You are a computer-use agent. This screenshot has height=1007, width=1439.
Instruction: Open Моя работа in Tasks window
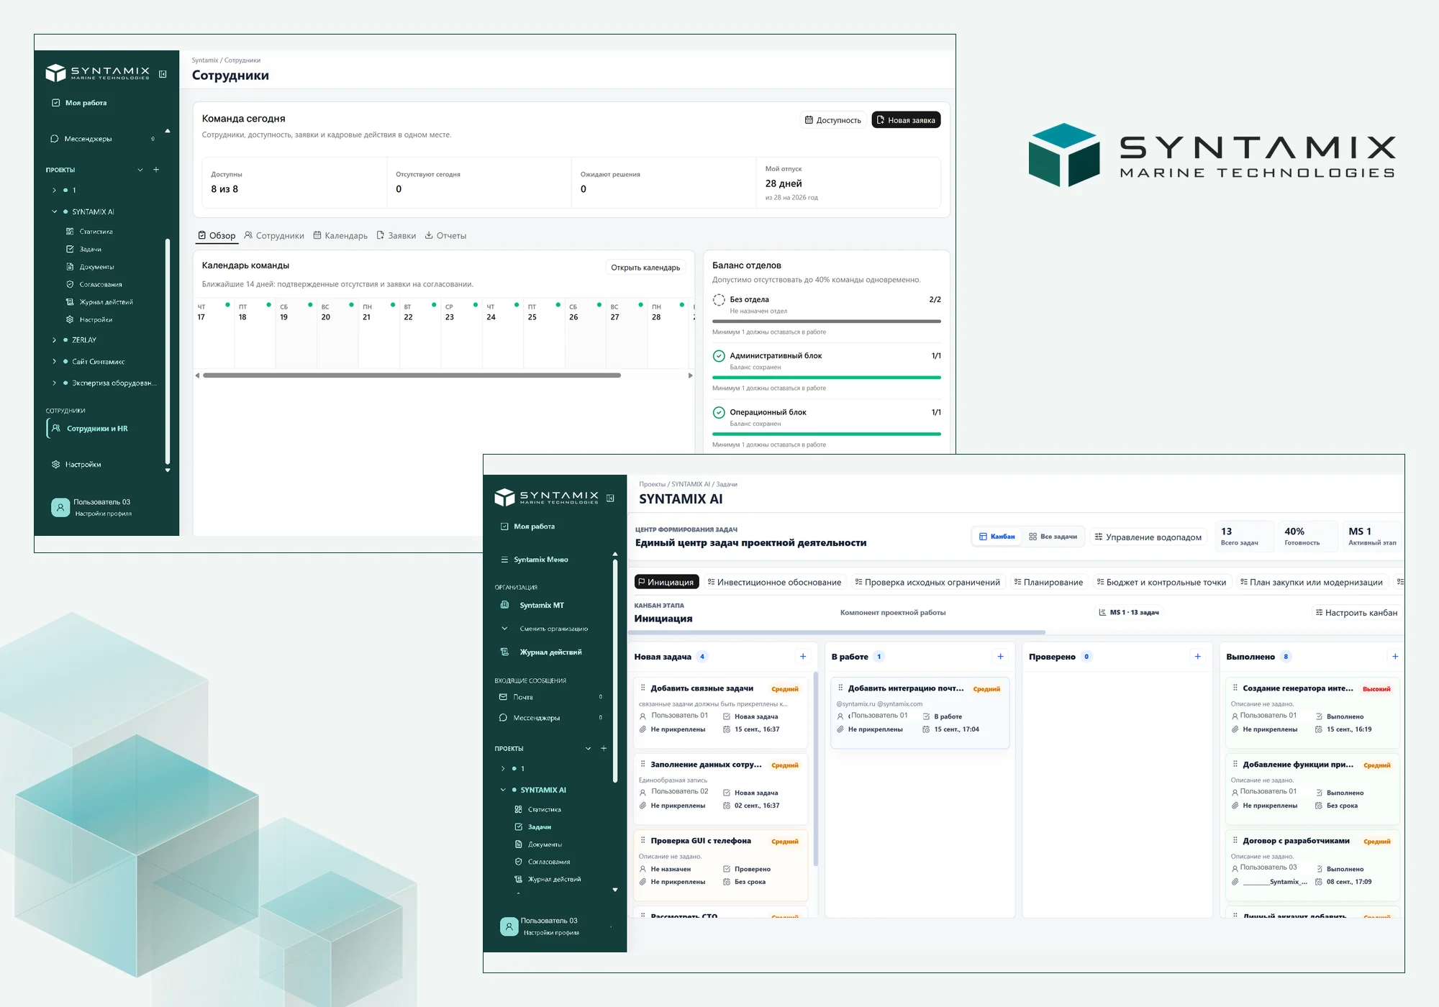[x=527, y=527]
